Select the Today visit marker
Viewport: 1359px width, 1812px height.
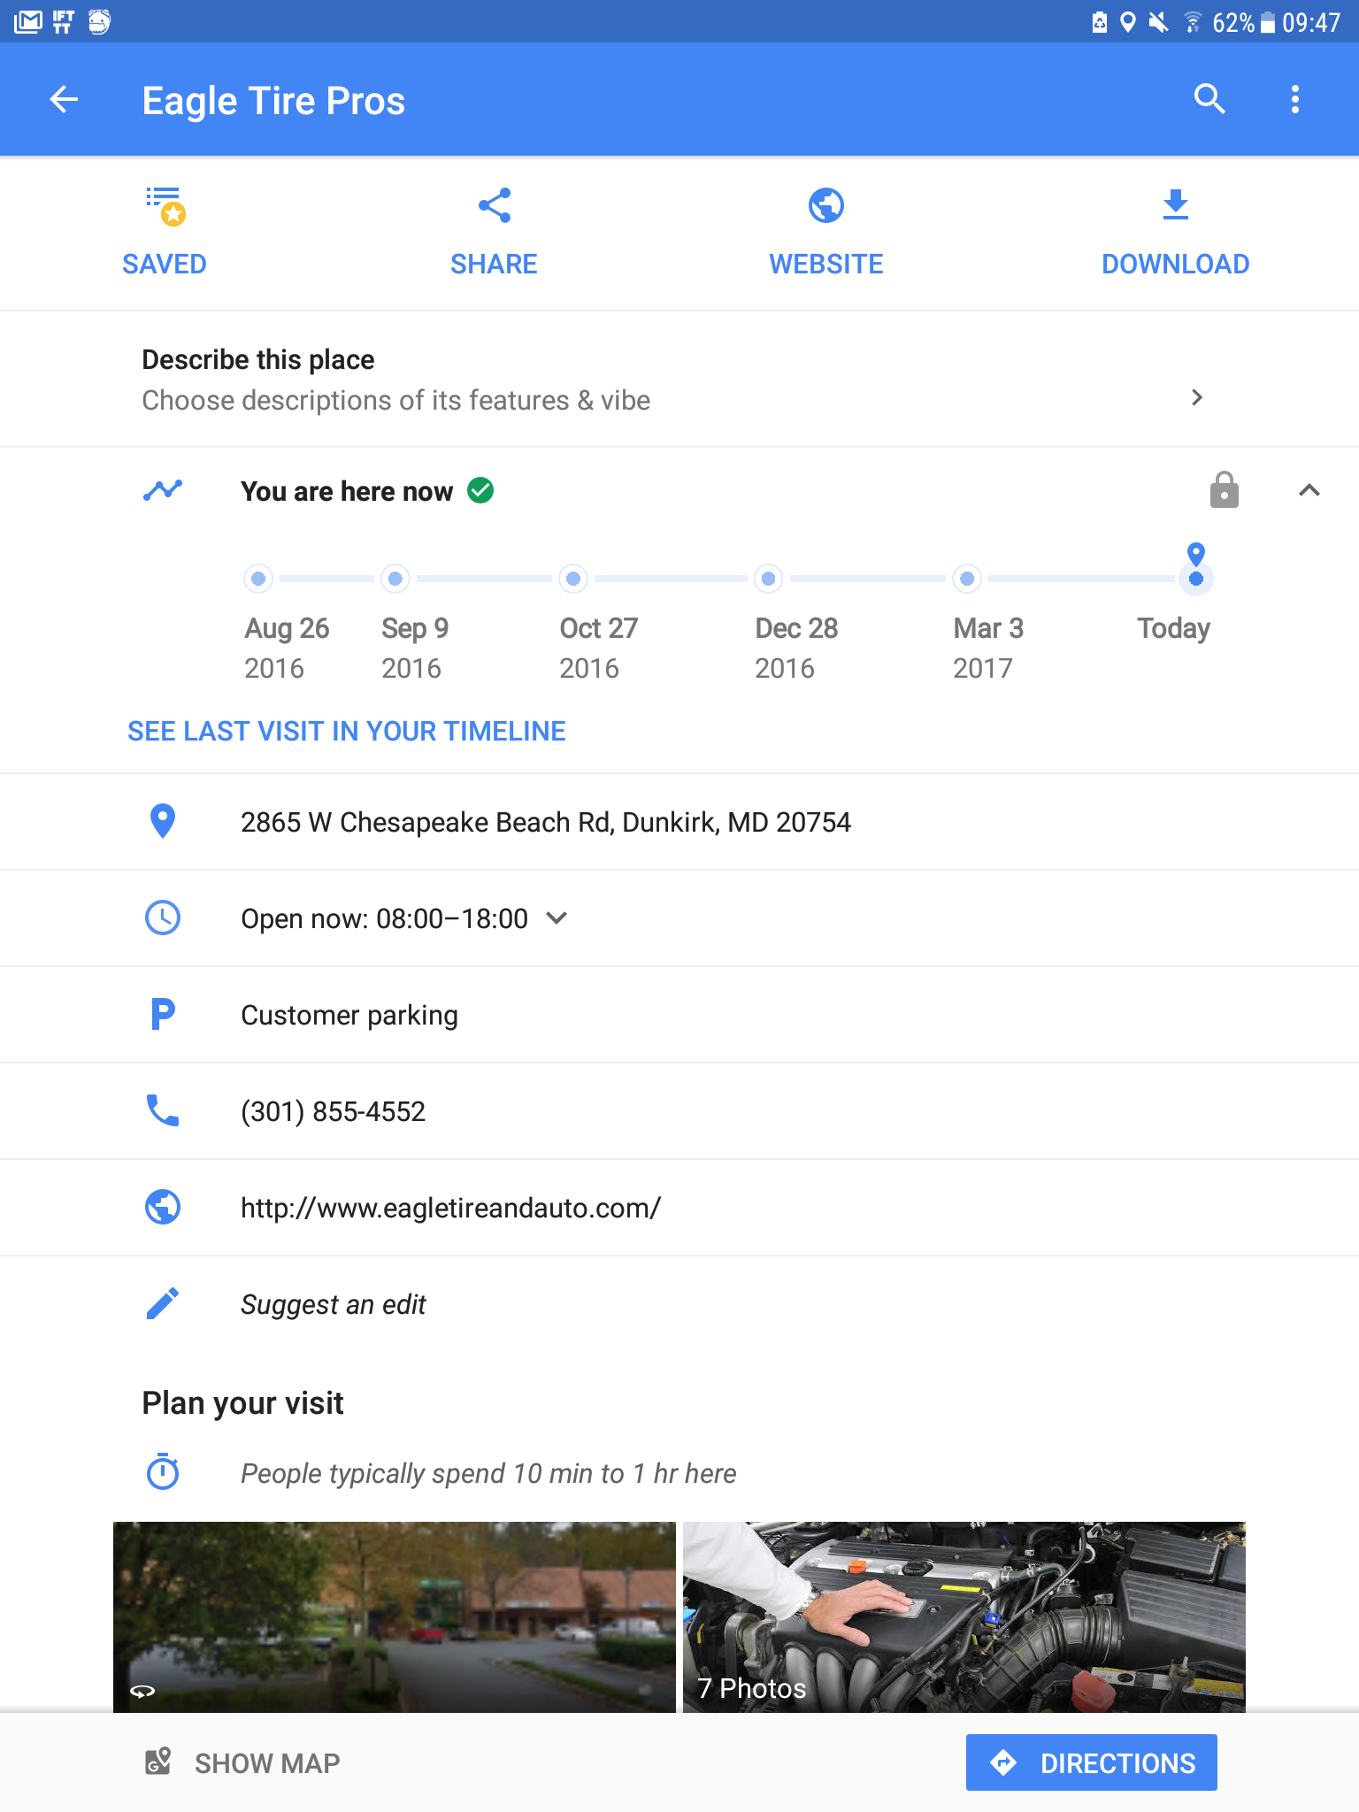coord(1196,579)
